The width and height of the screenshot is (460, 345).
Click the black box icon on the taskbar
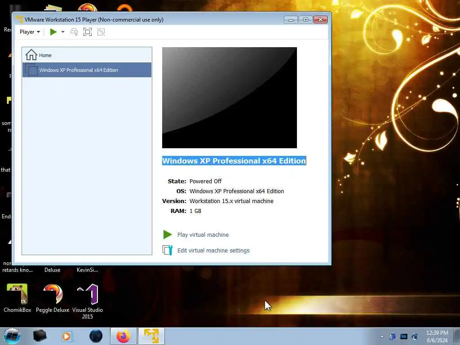click(40, 336)
